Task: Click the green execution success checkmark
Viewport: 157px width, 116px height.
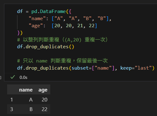Action: coord(13,77)
